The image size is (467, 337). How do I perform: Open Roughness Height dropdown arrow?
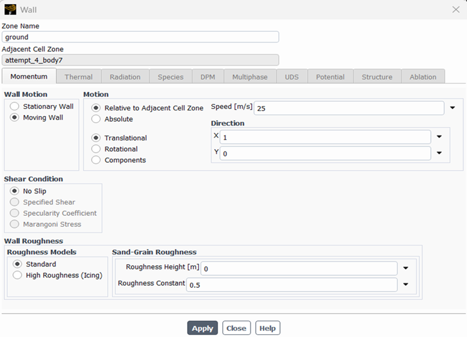[x=406, y=268]
